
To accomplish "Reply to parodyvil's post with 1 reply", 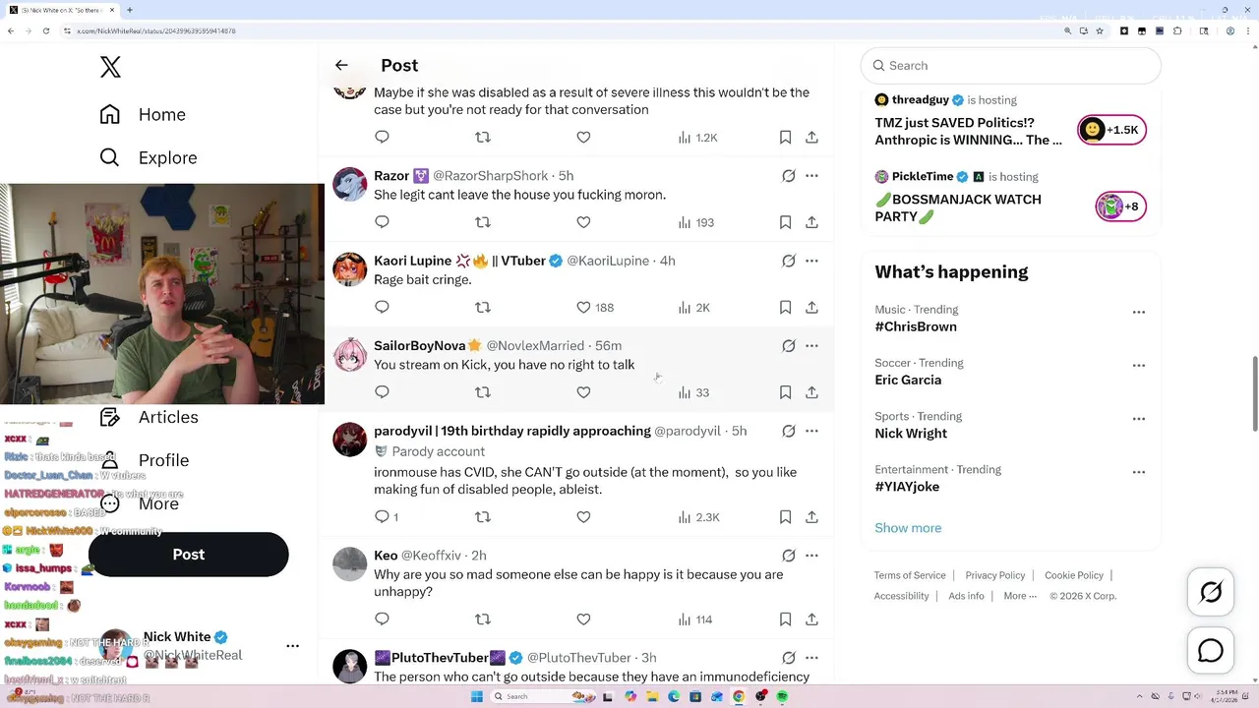I will (387, 517).
